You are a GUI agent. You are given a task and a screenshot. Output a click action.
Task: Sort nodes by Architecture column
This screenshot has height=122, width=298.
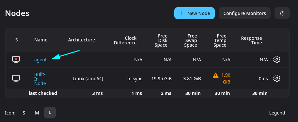point(82,40)
